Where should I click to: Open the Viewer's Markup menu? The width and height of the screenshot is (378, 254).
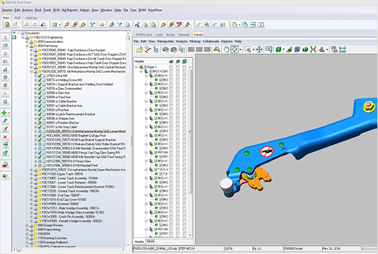195,42
